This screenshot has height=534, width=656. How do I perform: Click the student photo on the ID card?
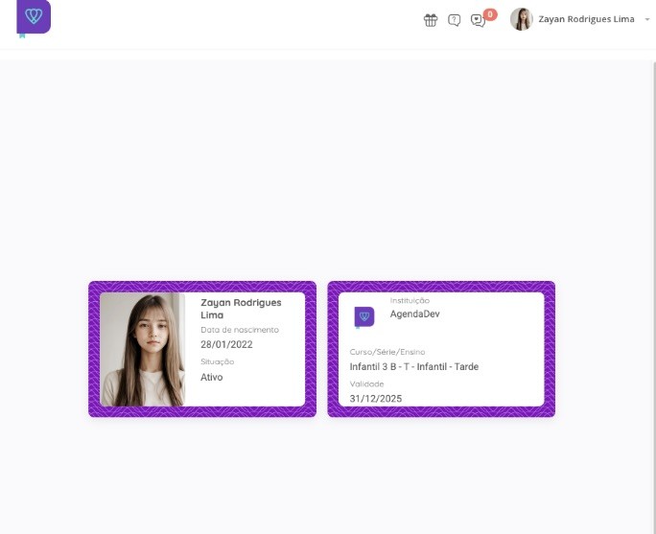pyautogui.click(x=143, y=350)
